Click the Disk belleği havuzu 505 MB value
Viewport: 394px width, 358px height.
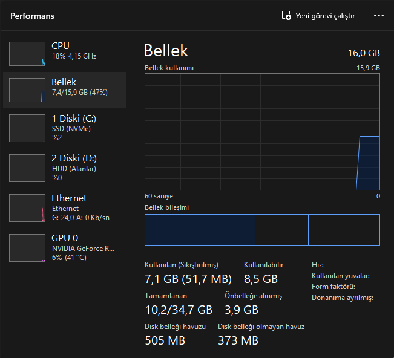pyautogui.click(x=165, y=340)
